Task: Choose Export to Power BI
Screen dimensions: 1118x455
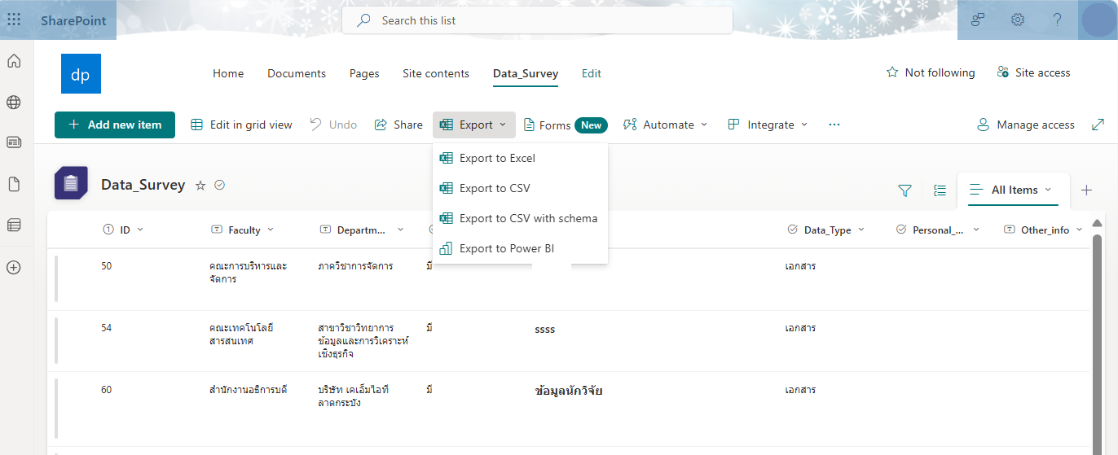Action: [x=506, y=248]
